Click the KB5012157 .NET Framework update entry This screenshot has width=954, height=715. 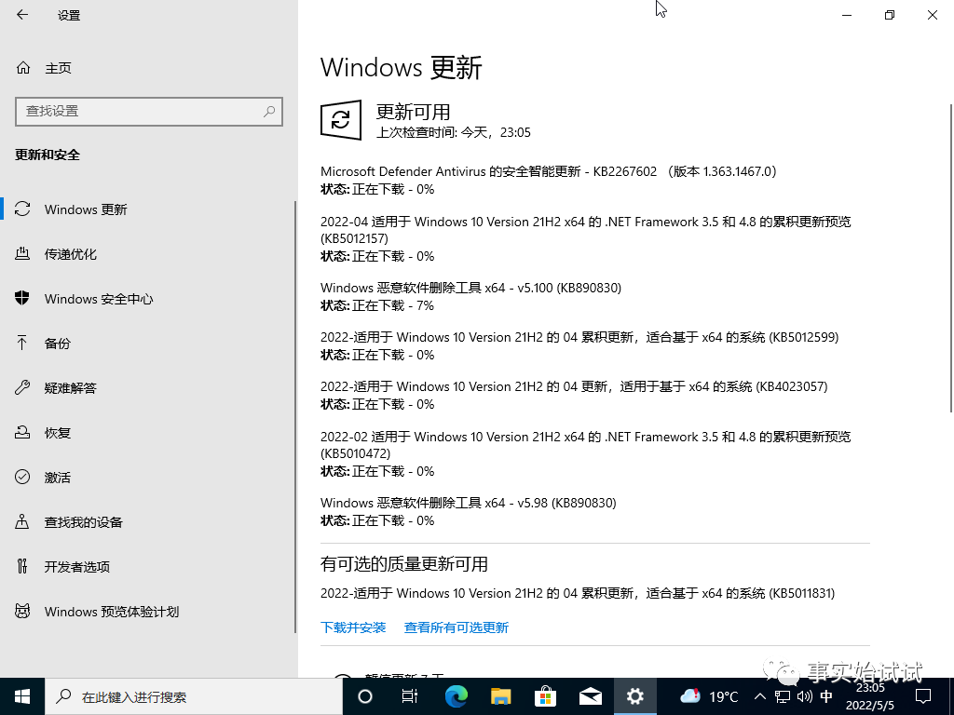click(585, 230)
